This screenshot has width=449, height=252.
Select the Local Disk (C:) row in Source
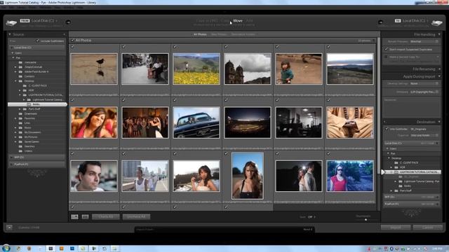37,48
